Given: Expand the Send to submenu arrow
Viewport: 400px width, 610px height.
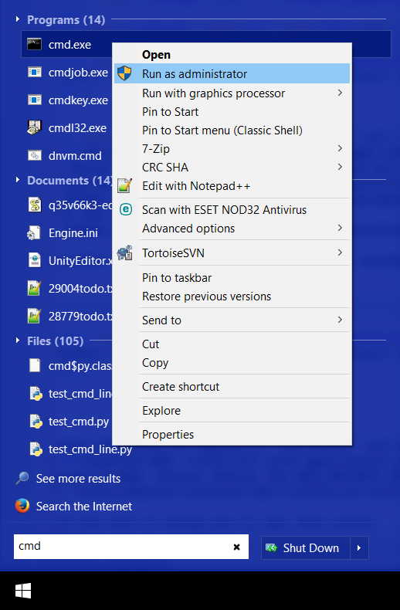Looking at the screenshot, I should [x=340, y=320].
